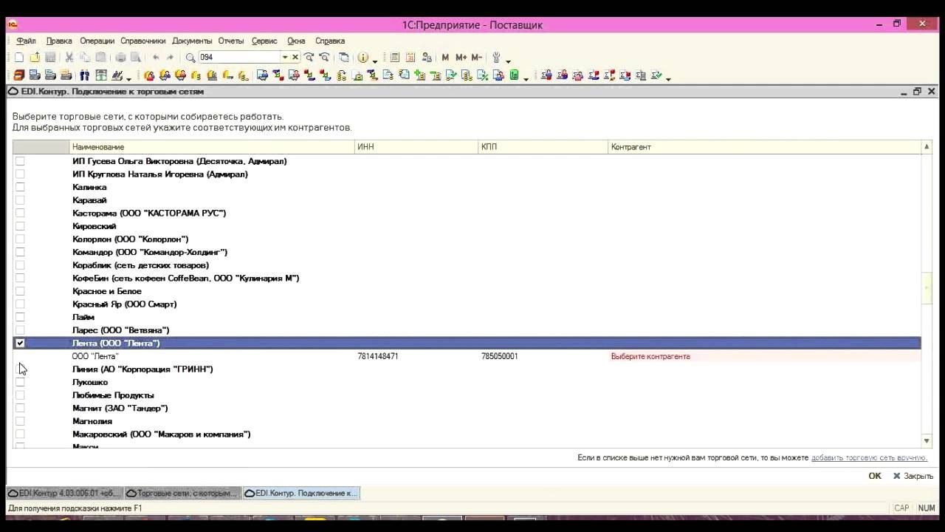Select the 'Любимые Продукты' row

[467, 395]
